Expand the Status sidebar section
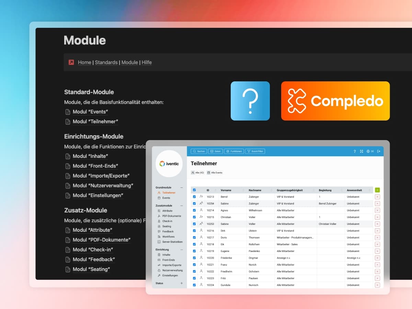Image resolution: width=412 pixels, height=309 pixels. click(182, 283)
